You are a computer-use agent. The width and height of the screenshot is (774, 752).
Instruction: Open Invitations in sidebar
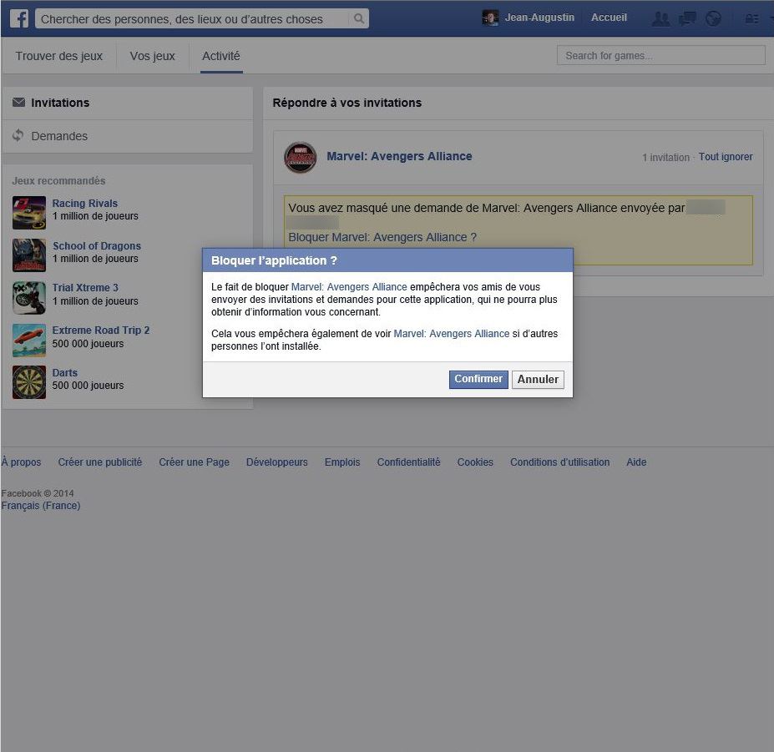click(x=128, y=103)
